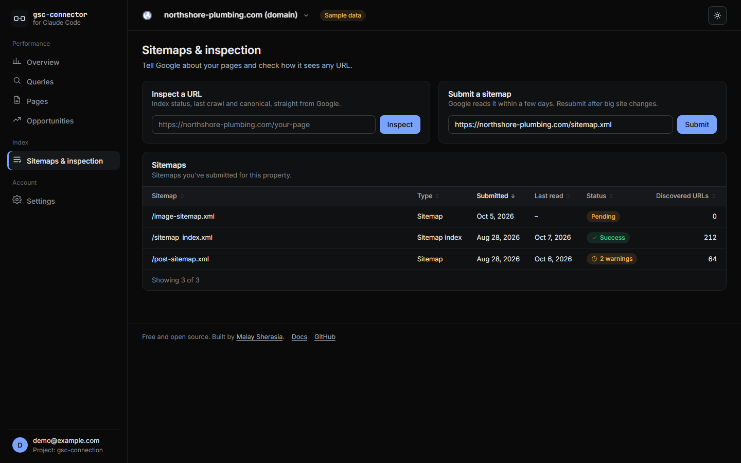Viewport: 741px width, 463px height.
Task: Click the Queries magnifier icon
Action: [17, 81]
